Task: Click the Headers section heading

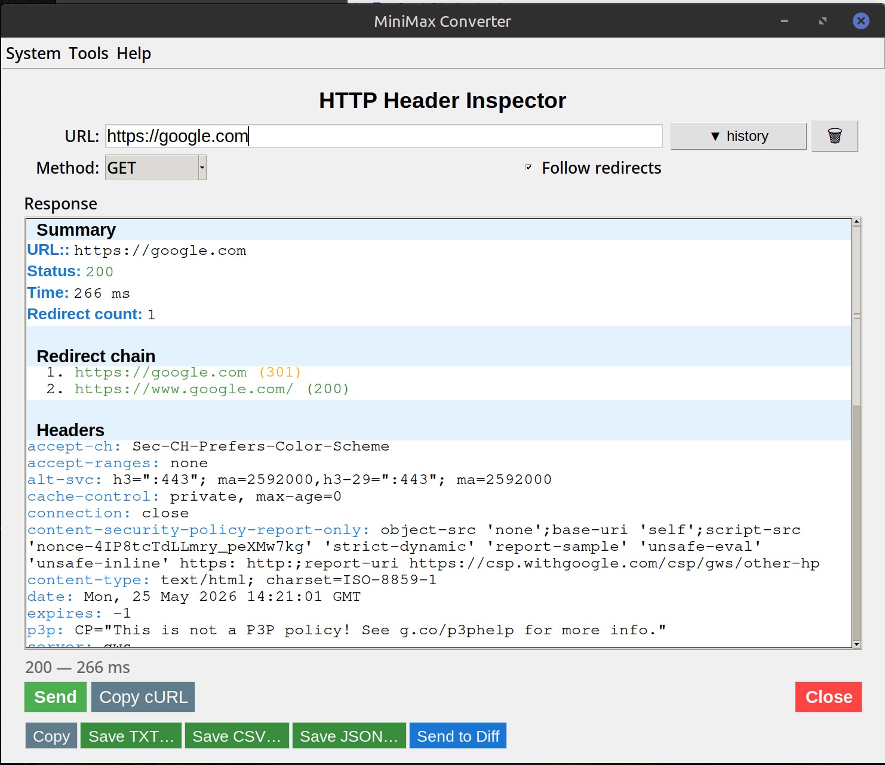Action: tap(70, 430)
